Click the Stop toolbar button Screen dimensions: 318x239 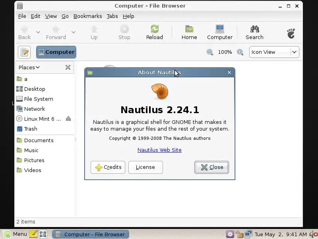pyautogui.click(x=124, y=33)
